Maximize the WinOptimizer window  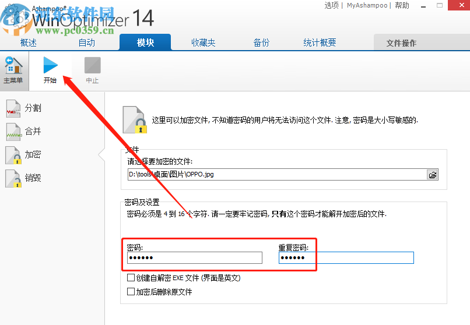[440, 5]
